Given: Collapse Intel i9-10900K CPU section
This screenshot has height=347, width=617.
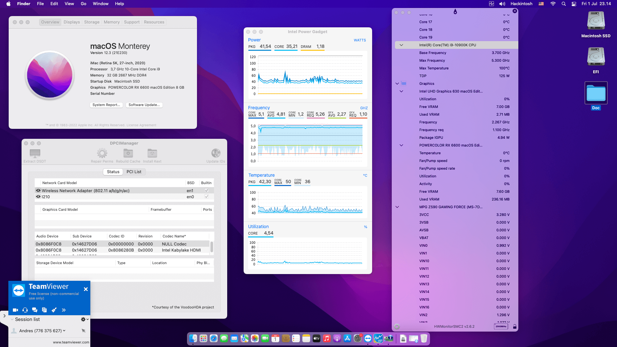Looking at the screenshot, I should pyautogui.click(x=401, y=45).
